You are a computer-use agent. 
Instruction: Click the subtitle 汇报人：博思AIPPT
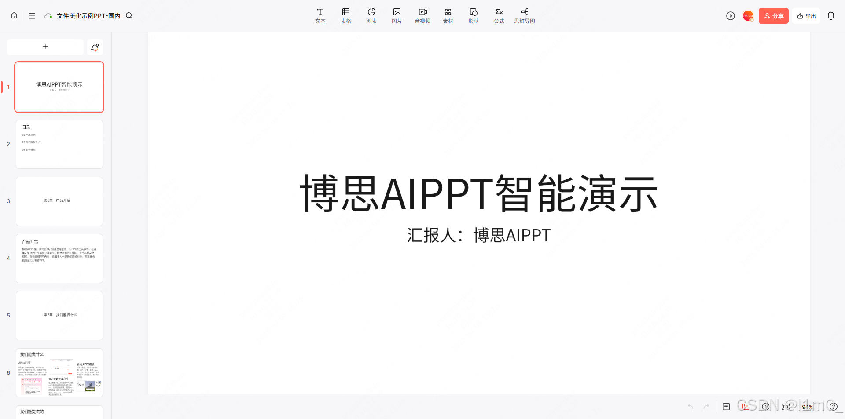point(479,235)
